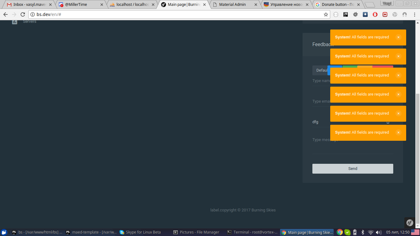Go back with the browser back arrow
420x236 pixels.
coord(5,14)
